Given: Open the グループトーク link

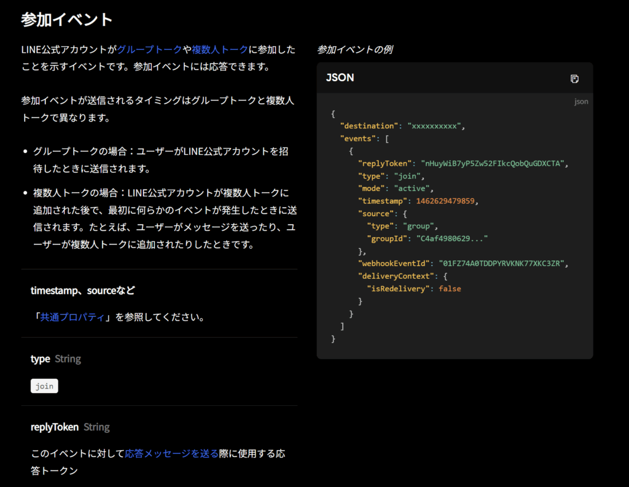Looking at the screenshot, I should click(x=149, y=49).
